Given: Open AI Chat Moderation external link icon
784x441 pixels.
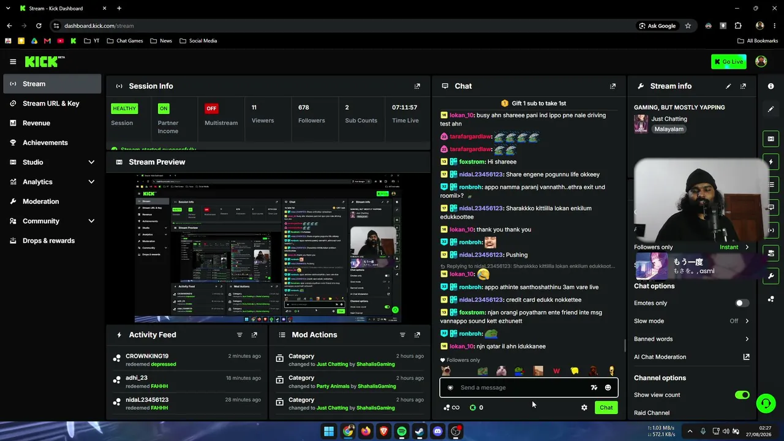Looking at the screenshot, I should (x=746, y=357).
